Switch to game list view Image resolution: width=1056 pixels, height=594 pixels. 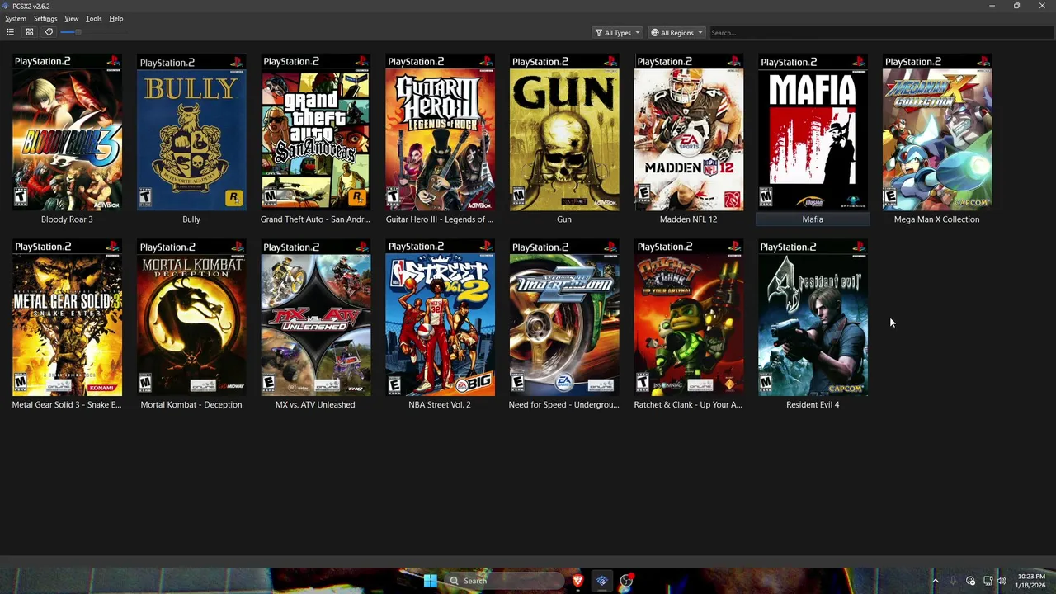pos(10,32)
